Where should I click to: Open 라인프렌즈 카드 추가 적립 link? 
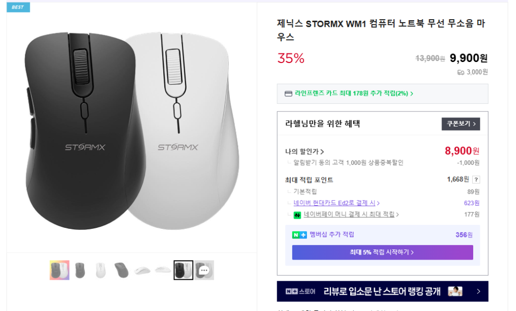354,94
